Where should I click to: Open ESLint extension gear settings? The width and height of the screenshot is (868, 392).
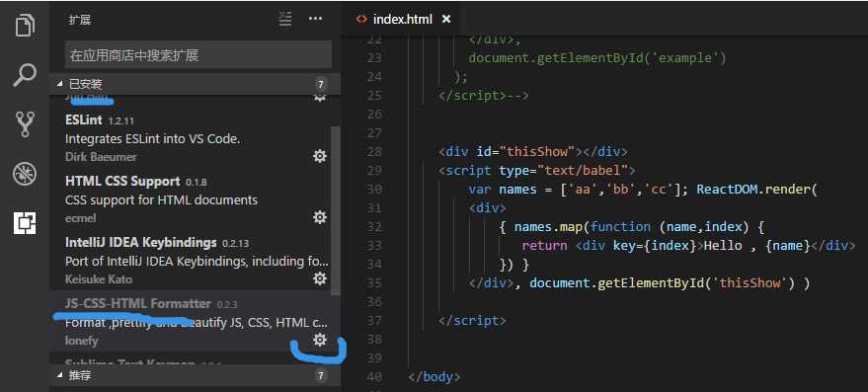tap(319, 156)
